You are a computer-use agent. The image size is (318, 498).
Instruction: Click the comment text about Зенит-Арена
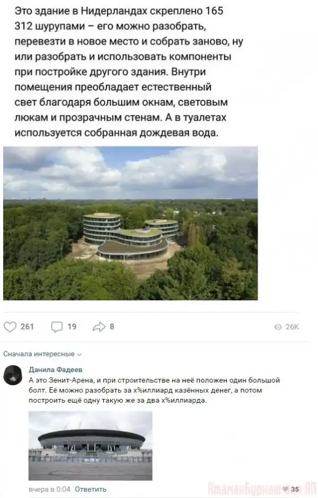pos(154,390)
